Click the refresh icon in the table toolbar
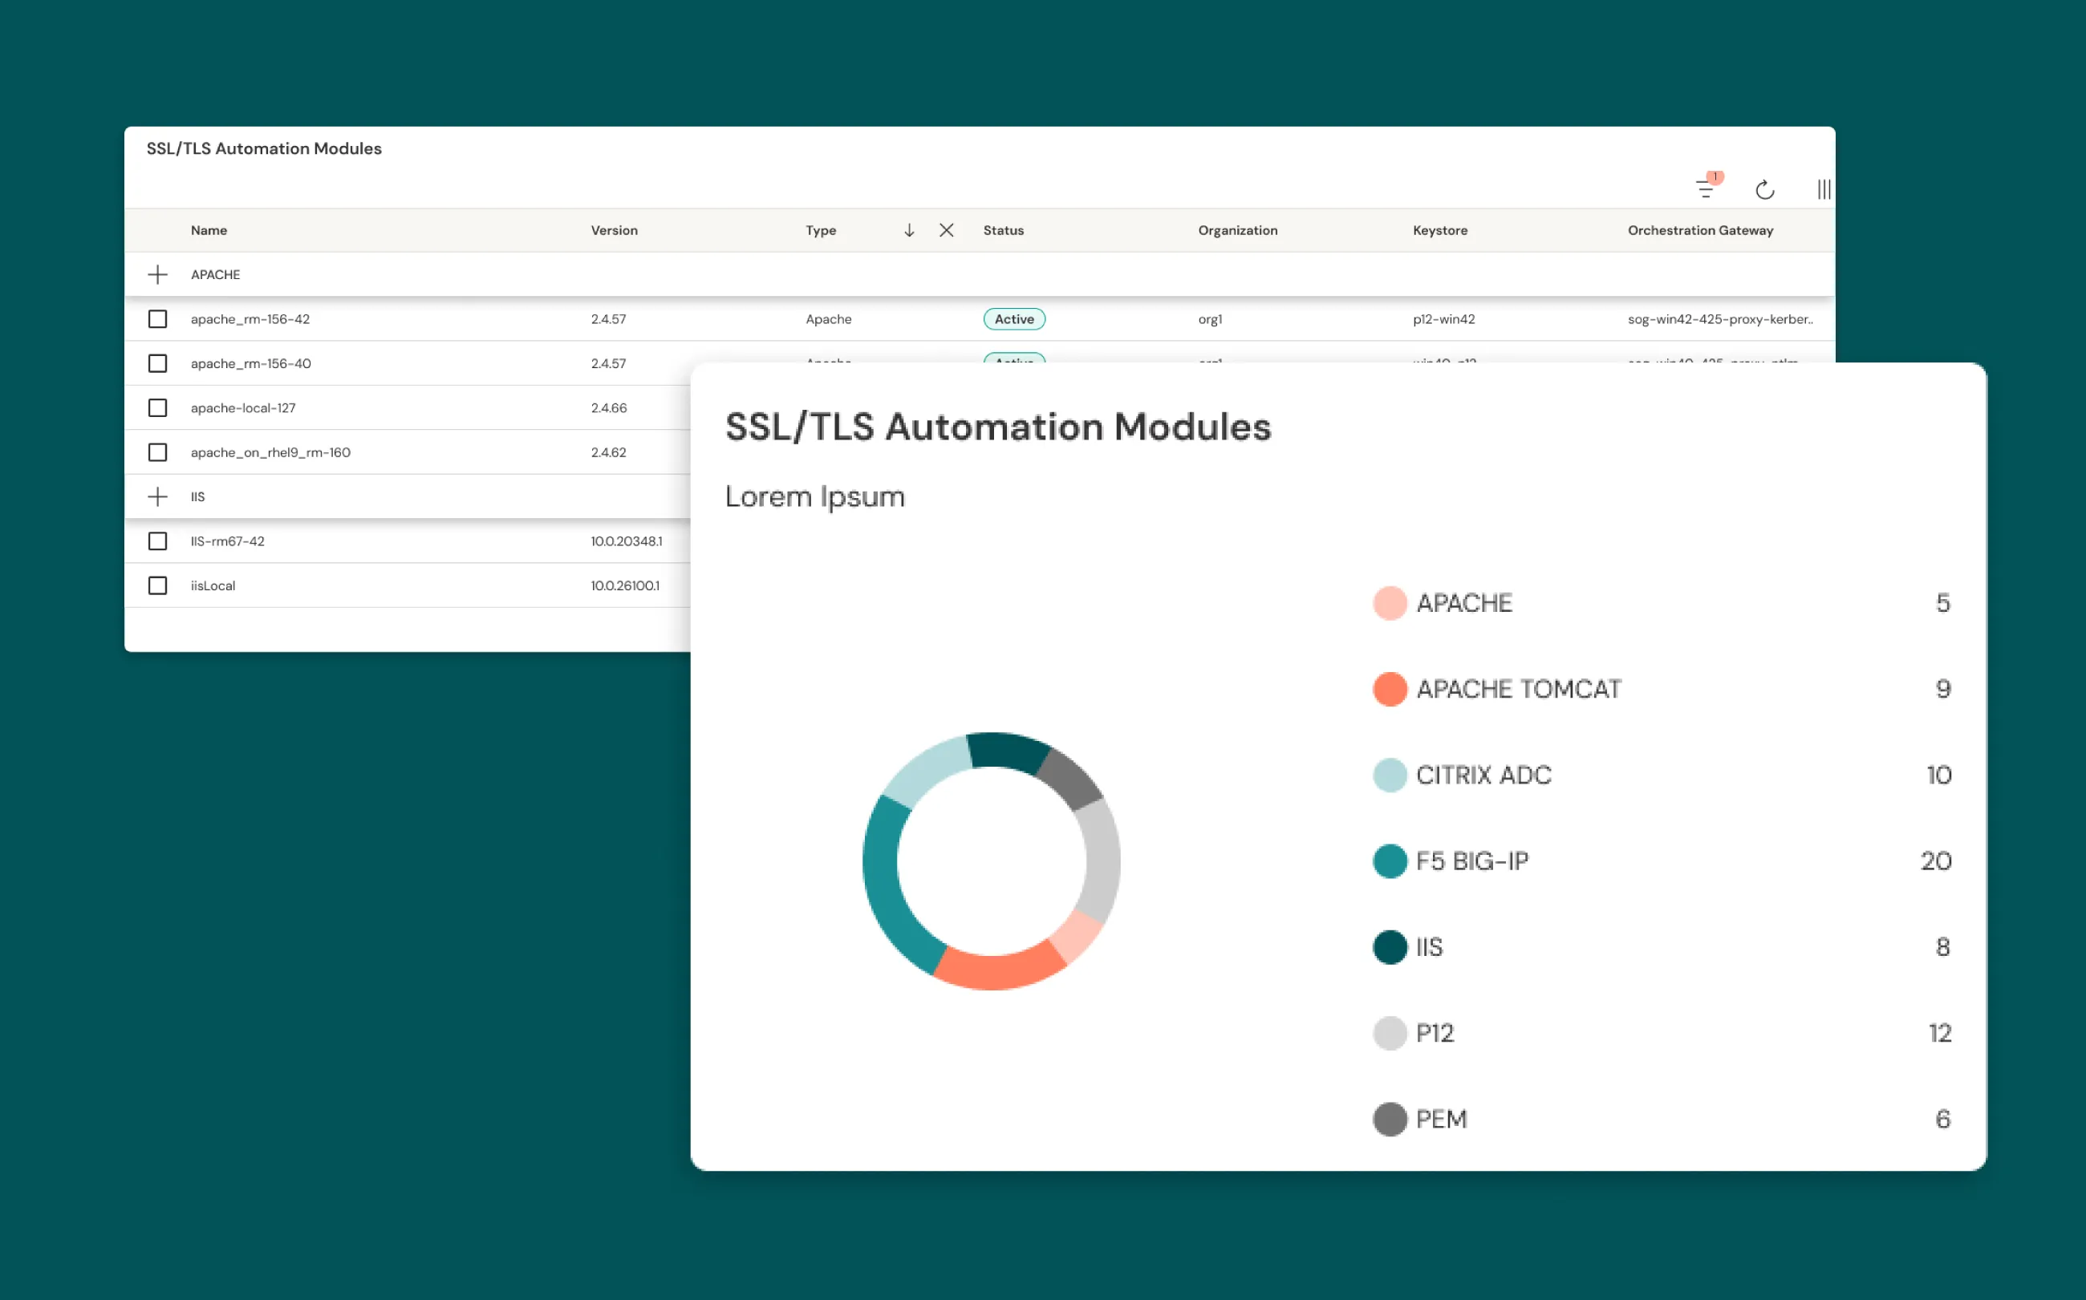The height and width of the screenshot is (1300, 2086). point(1764,189)
